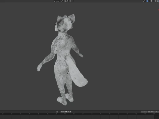Jump to the timeline end frame

(71, 112)
